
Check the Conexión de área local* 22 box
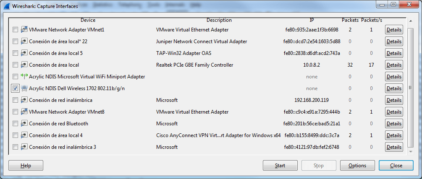click(16, 42)
